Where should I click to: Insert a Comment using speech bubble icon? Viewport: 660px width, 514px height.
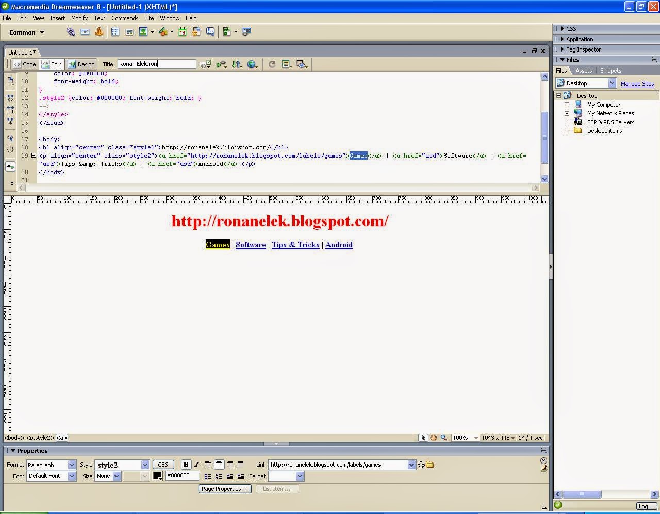[210, 32]
